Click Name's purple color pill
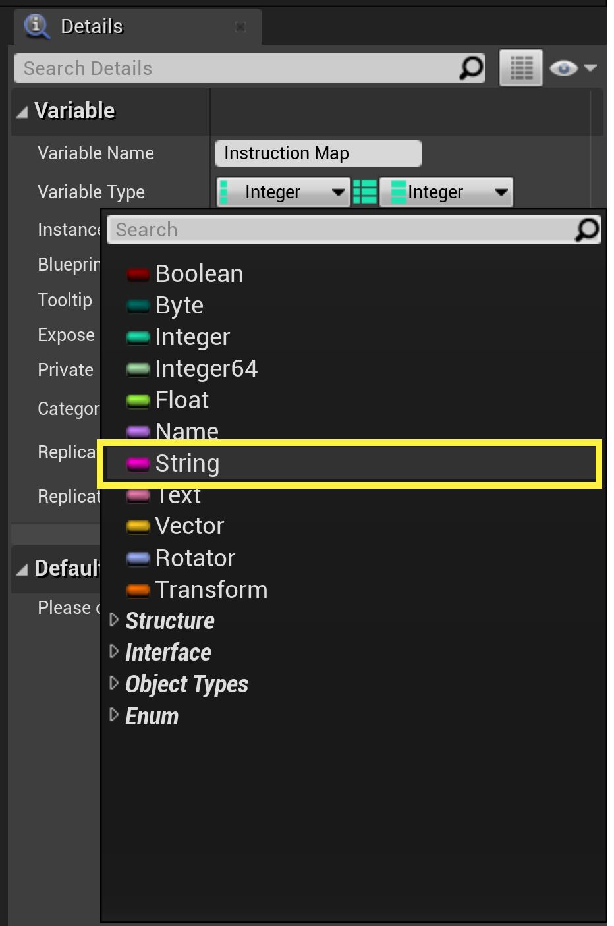 (138, 431)
